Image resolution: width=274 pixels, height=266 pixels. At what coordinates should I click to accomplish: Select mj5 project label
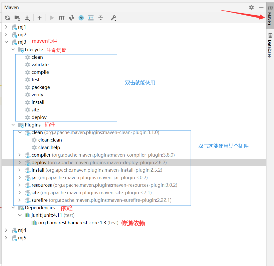tap(22, 238)
